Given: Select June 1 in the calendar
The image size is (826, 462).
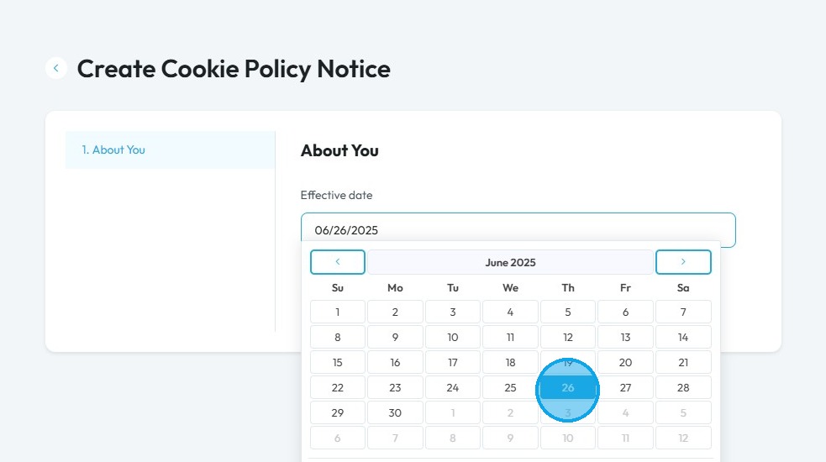Looking at the screenshot, I should [x=338, y=312].
